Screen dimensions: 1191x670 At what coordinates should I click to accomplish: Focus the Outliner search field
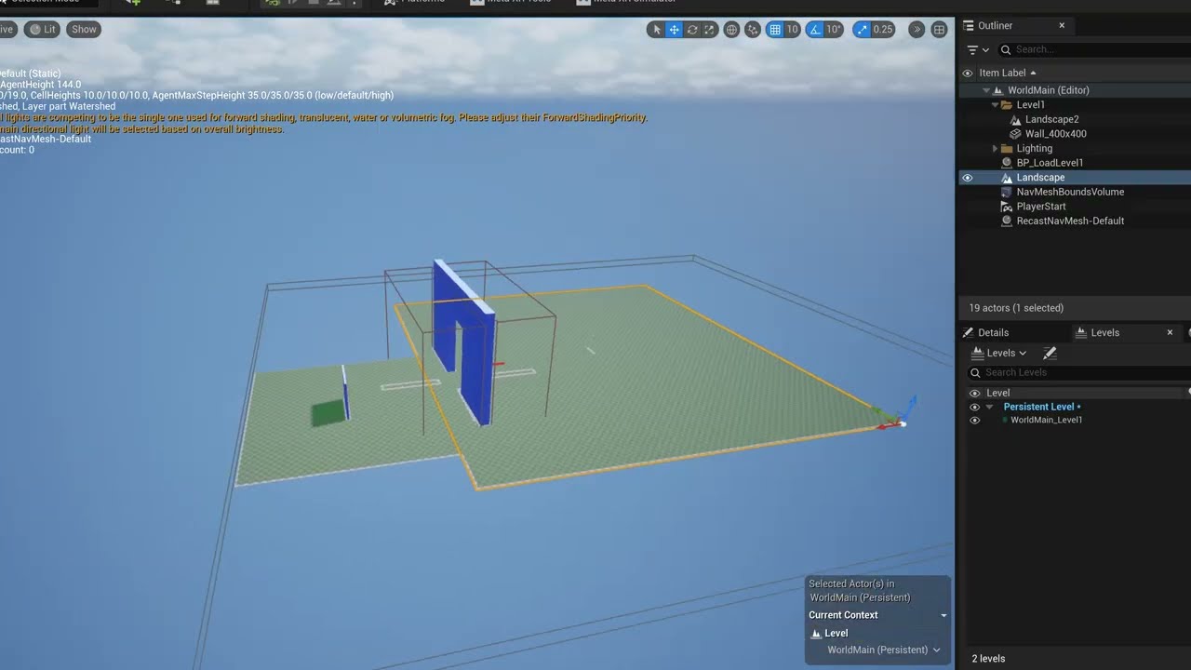click(x=1093, y=49)
